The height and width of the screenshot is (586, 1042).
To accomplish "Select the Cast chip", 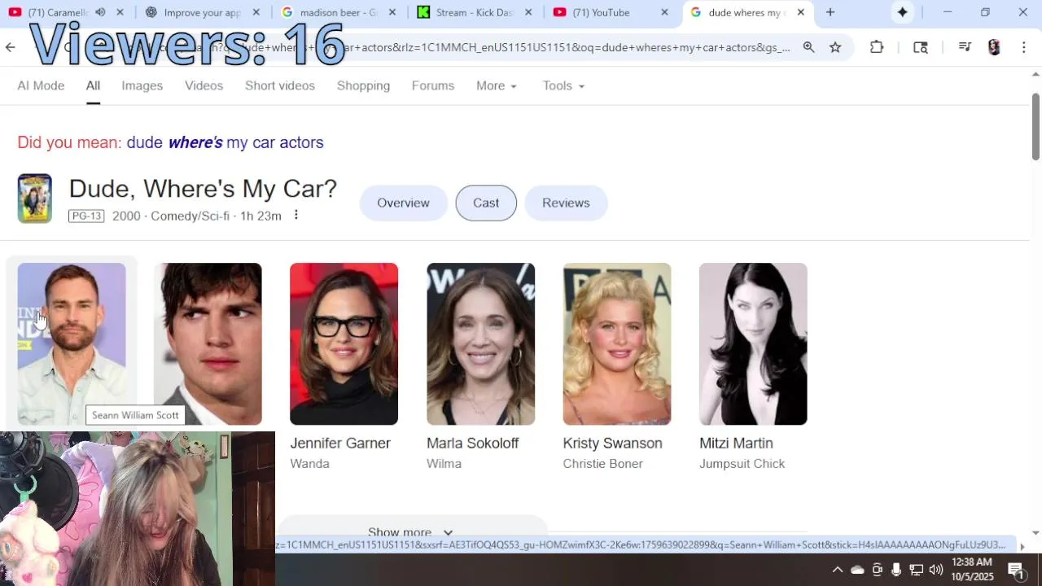I will [x=486, y=203].
